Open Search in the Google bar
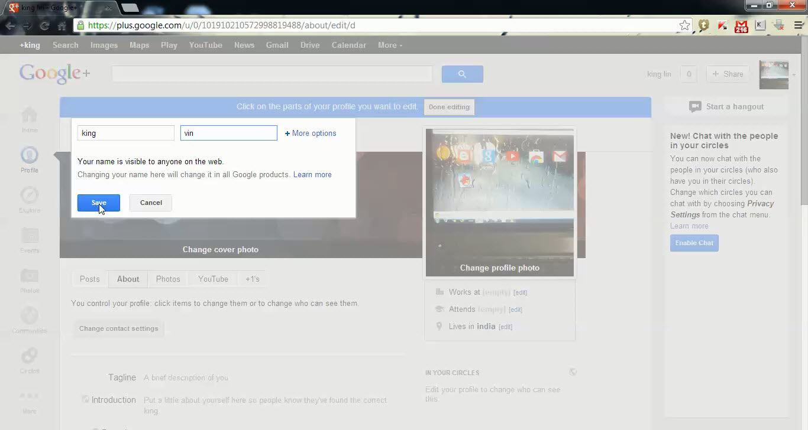This screenshot has height=430, width=808. (66, 45)
